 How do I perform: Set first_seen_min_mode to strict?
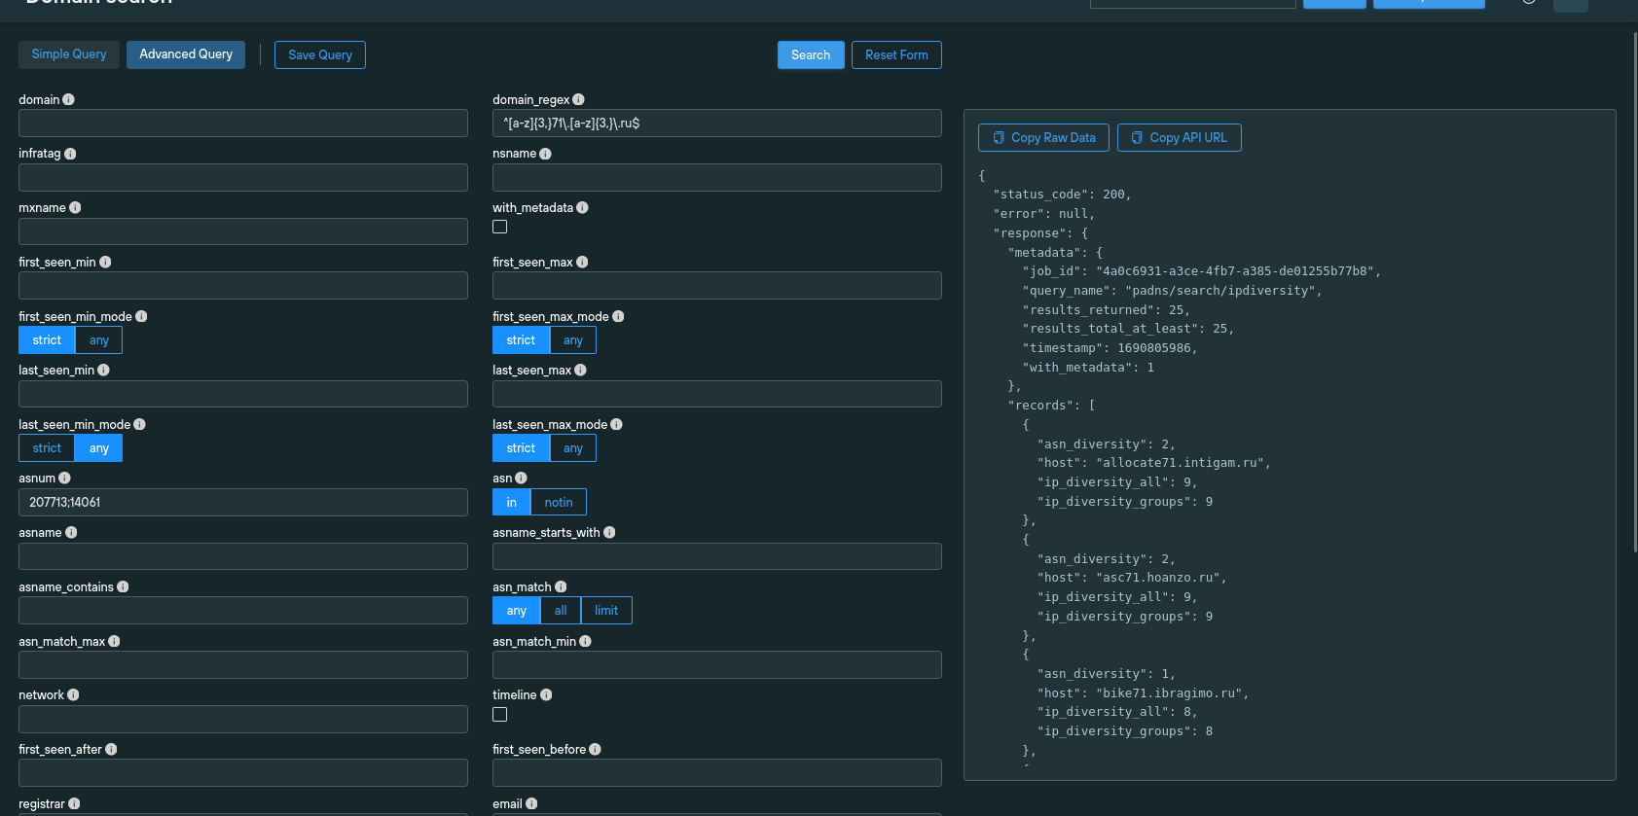pyautogui.click(x=47, y=339)
